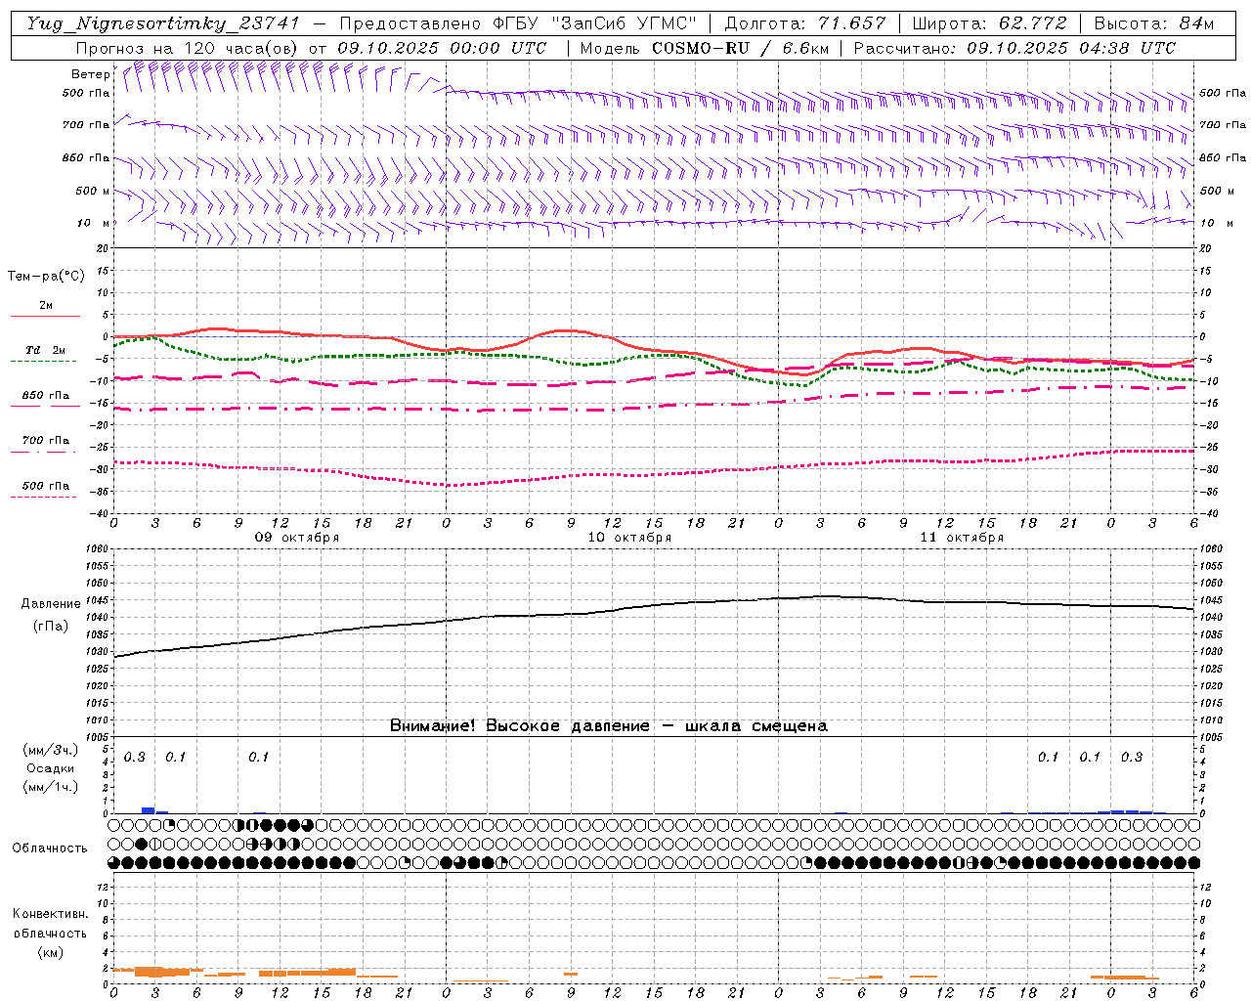Click the 'Рассчитано: 09.10.2025 04:38 UTC' text
This screenshot has height=1001, width=1251.
coord(1014,48)
